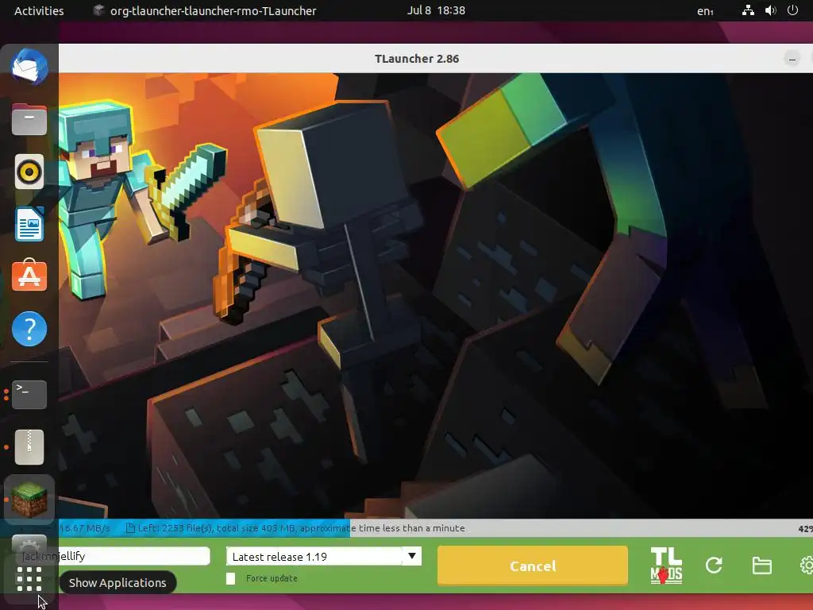
Task: Focus the TLauncher grass block dock icon
Action: tap(29, 500)
